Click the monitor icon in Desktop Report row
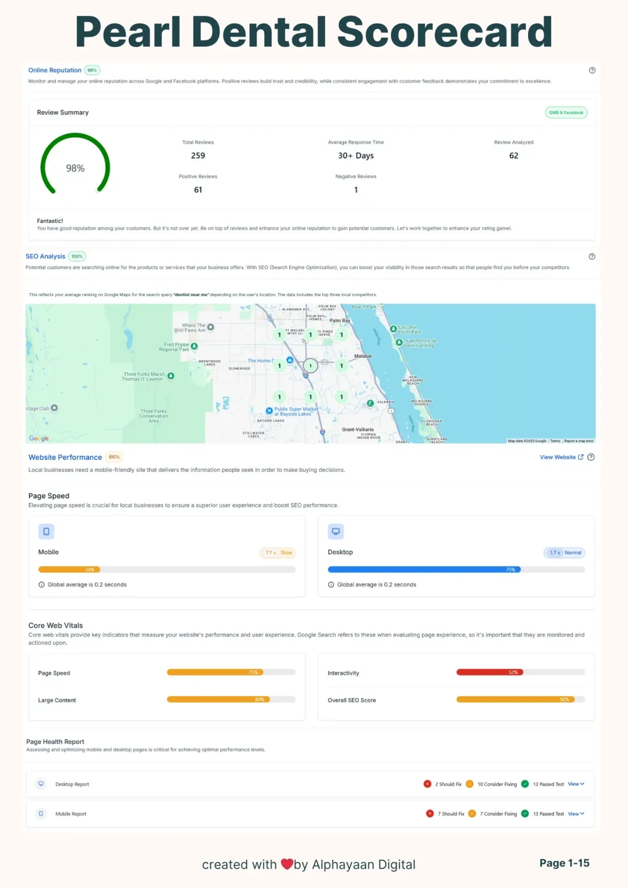Viewport: 628px width, 888px height. click(41, 784)
